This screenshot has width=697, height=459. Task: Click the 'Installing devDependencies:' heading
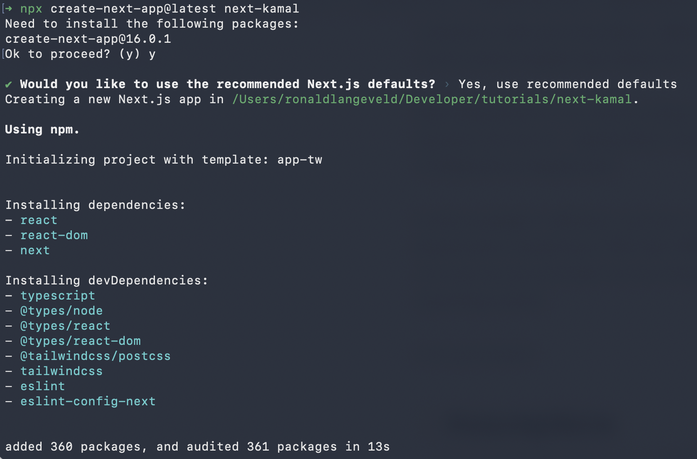(107, 281)
